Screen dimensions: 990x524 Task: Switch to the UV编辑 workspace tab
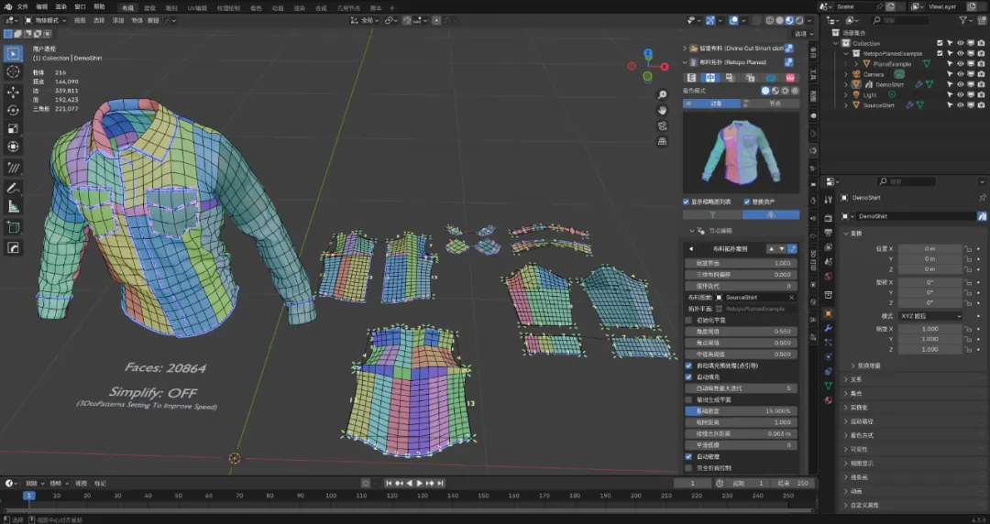(x=197, y=6)
